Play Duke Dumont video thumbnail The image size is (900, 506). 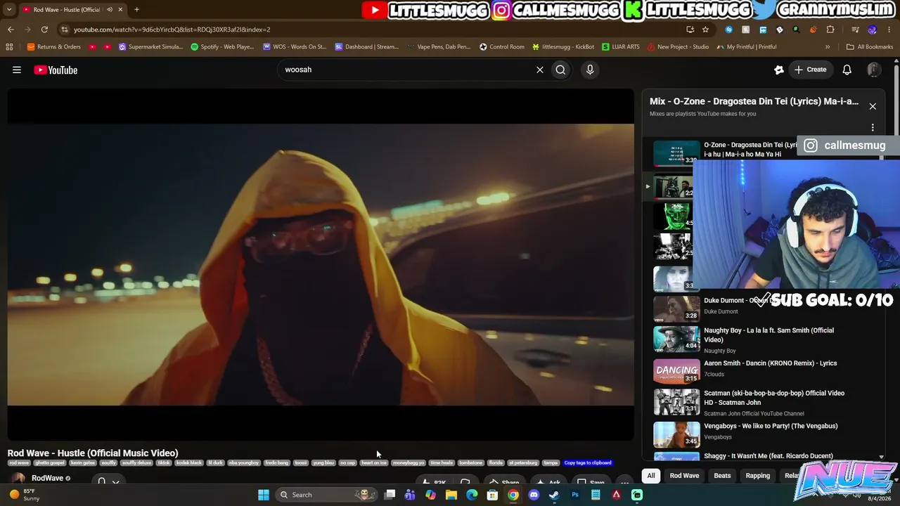[676, 308]
